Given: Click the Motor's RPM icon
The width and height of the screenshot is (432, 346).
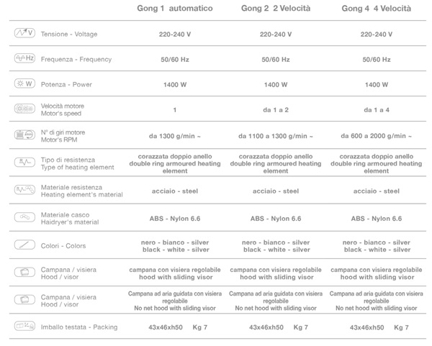Looking at the screenshot, I should (24, 135).
